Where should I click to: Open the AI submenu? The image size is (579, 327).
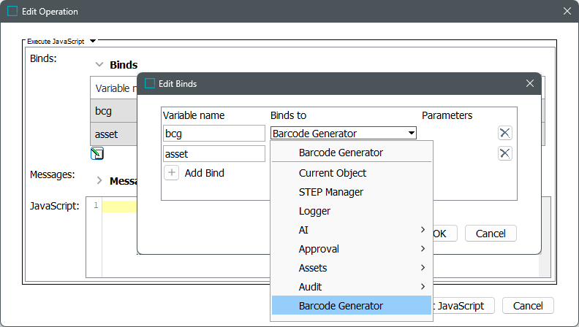[351, 230]
